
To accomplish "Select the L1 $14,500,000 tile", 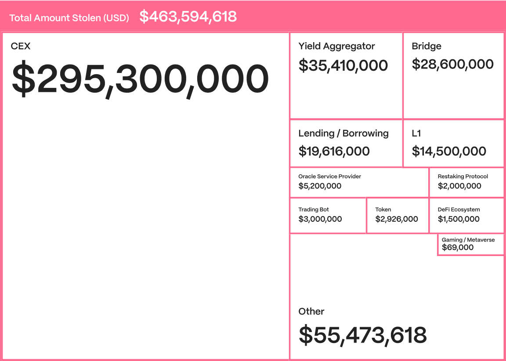I will 453,143.
